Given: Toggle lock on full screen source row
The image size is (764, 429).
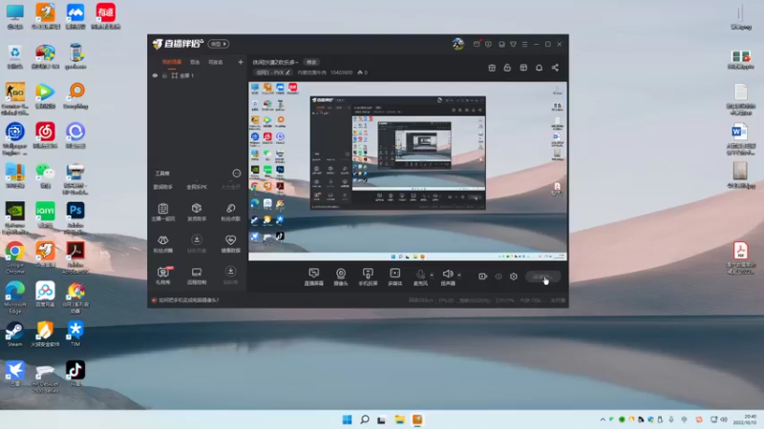Looking at the screenshot, I should (x=164, y=75).
